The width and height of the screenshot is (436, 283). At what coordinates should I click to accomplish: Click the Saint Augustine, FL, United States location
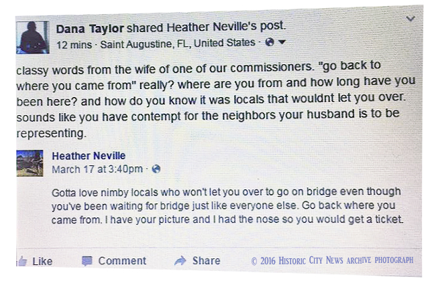(x=178, y=43)
